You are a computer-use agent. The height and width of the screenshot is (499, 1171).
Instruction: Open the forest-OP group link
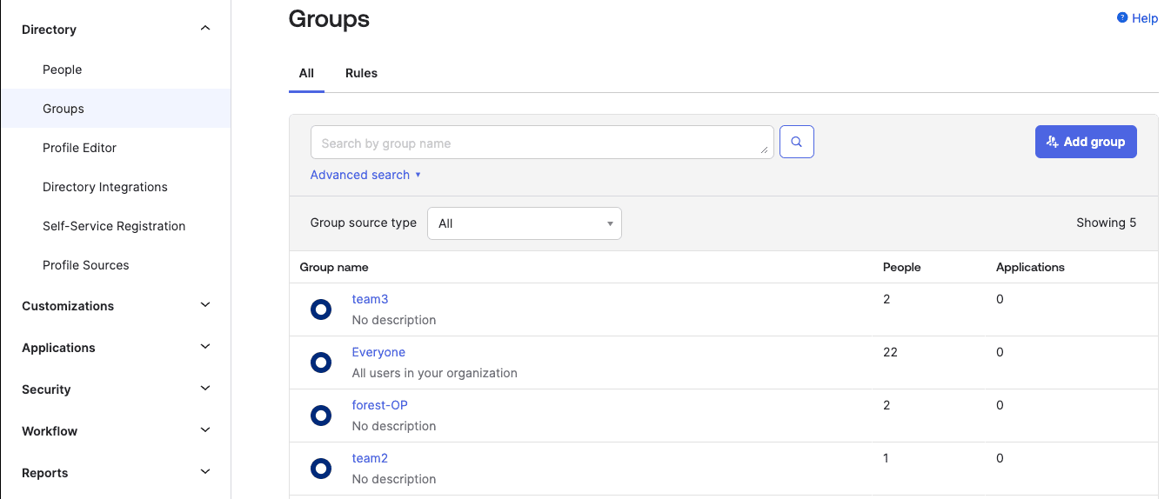pyautogui.click(x=379, y=405)
